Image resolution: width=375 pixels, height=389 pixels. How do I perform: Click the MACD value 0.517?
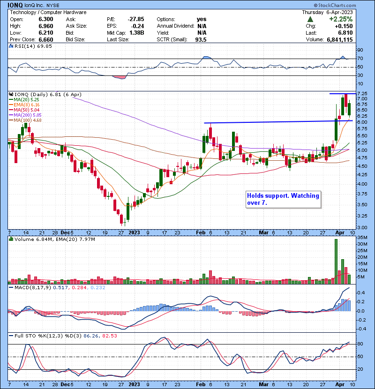[60, 288]
